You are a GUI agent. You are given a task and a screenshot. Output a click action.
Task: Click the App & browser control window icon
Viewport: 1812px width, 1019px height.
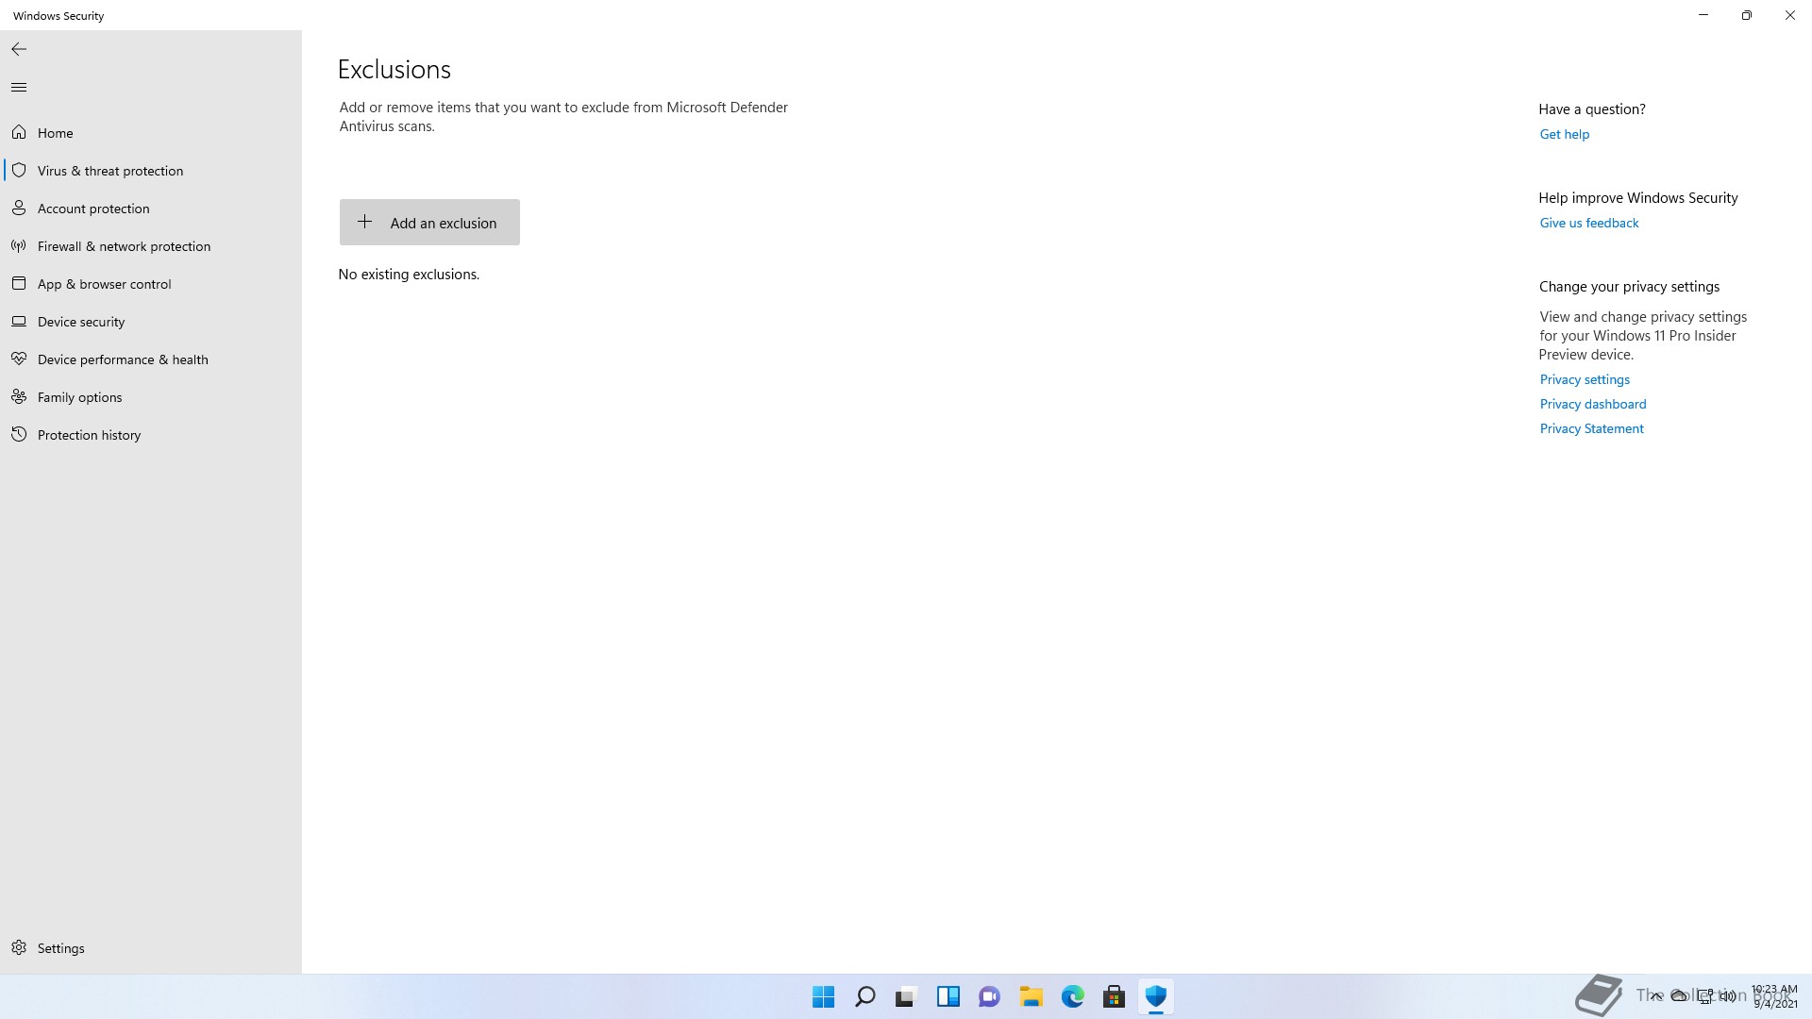19,283
